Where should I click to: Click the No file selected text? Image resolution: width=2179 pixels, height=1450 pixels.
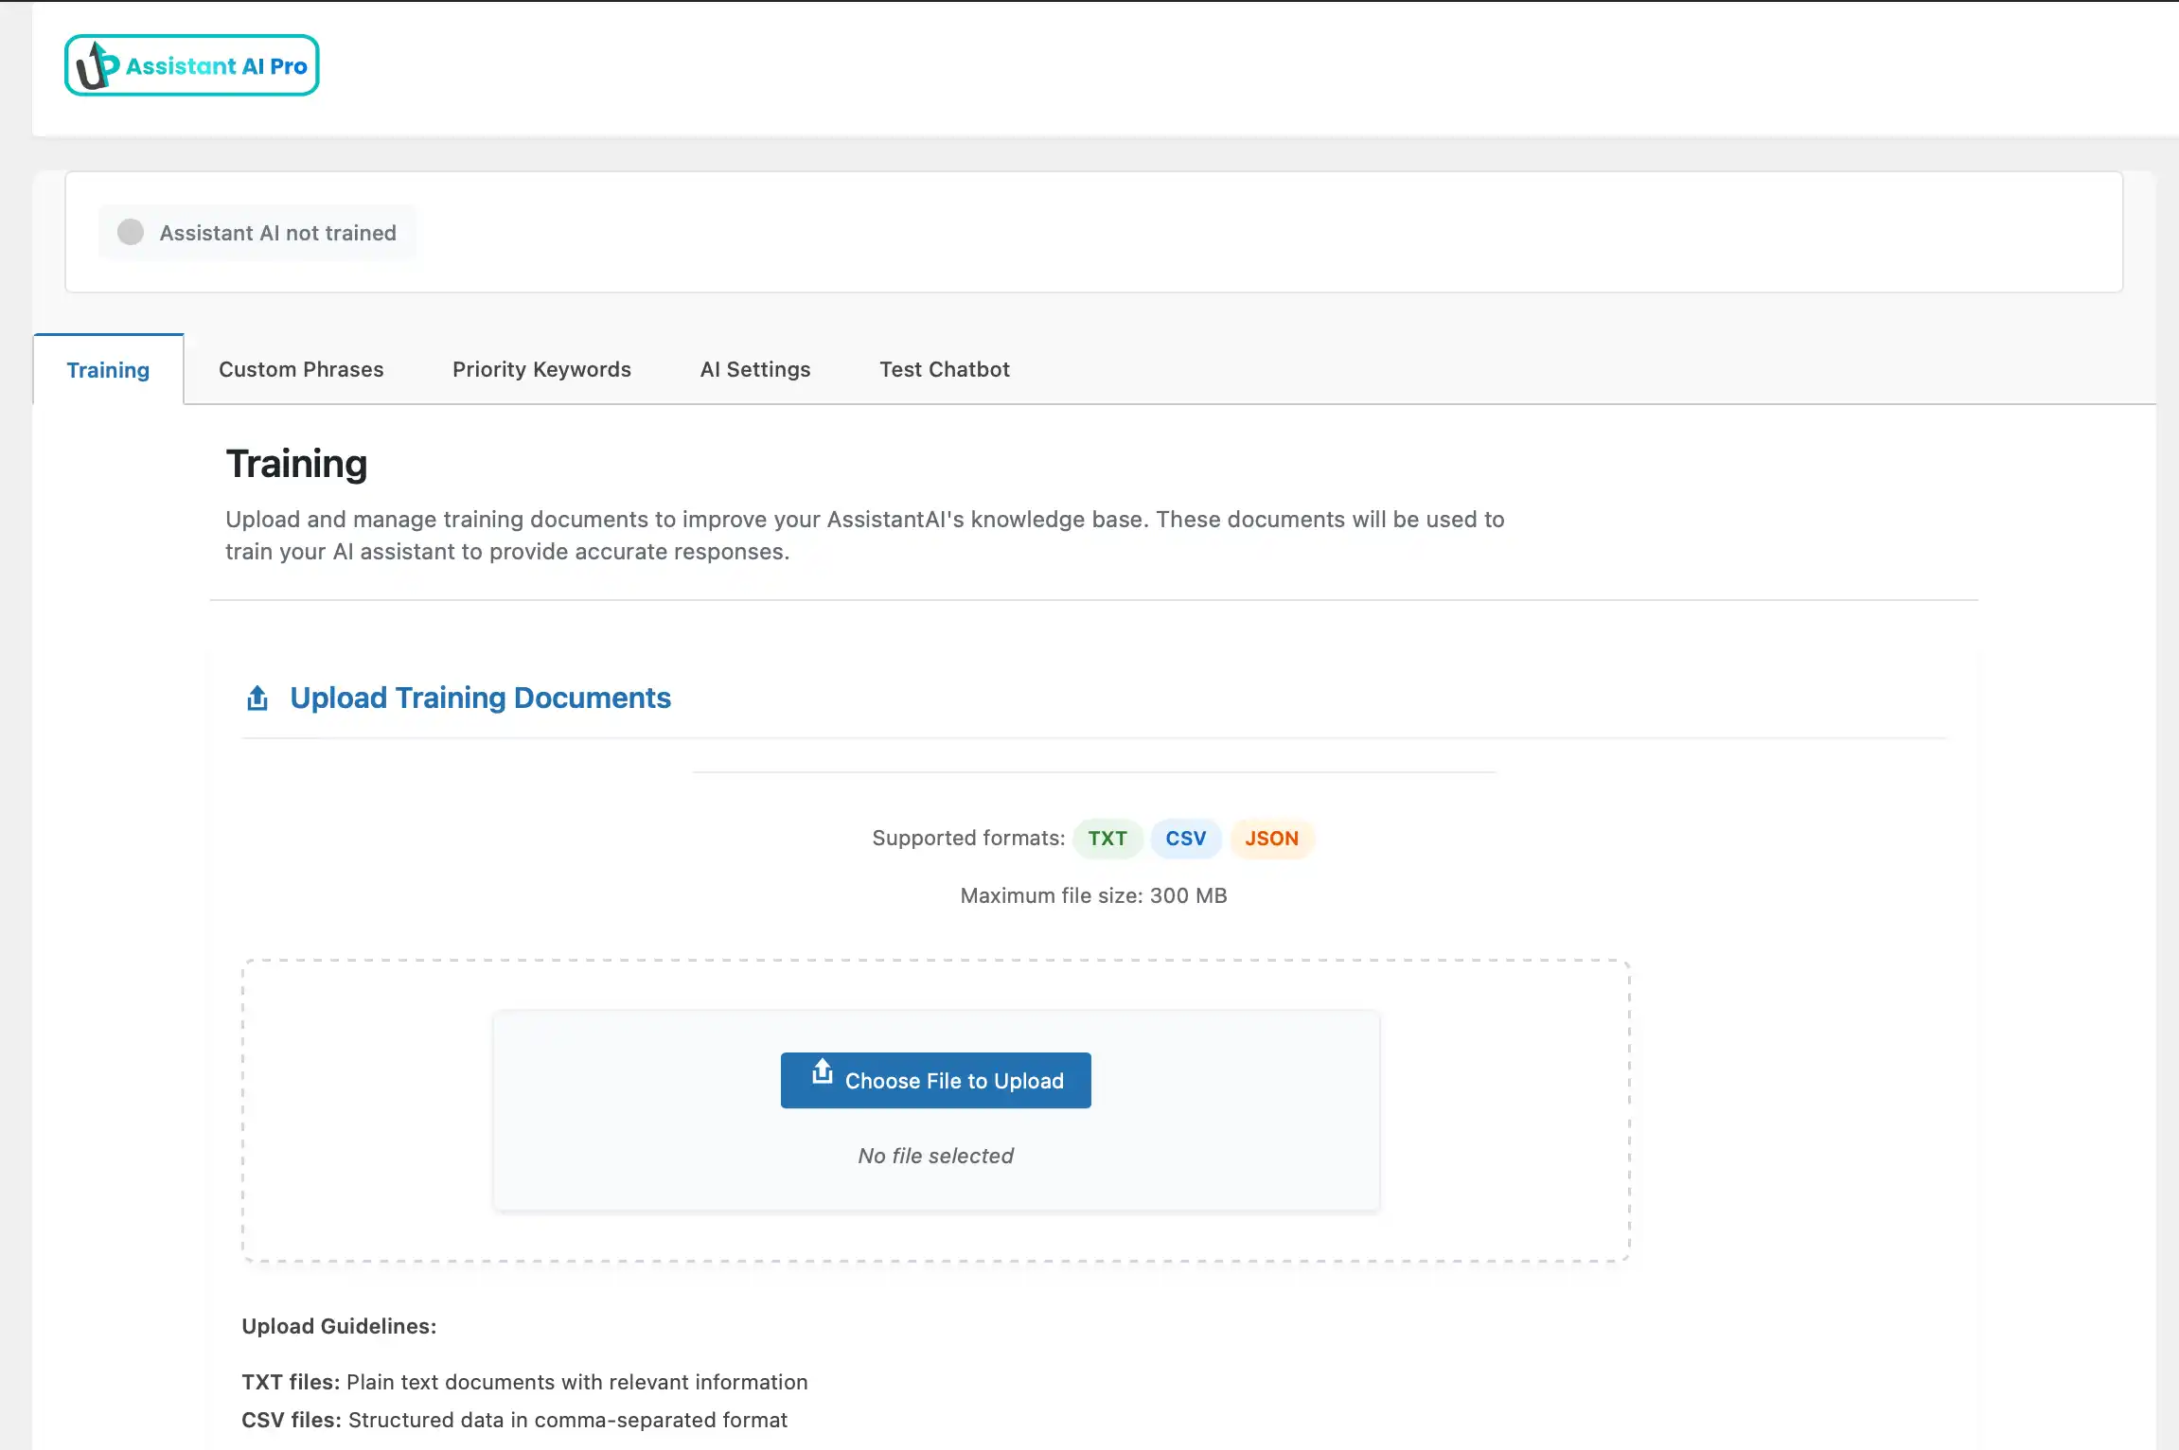[x=935, y=1155]
